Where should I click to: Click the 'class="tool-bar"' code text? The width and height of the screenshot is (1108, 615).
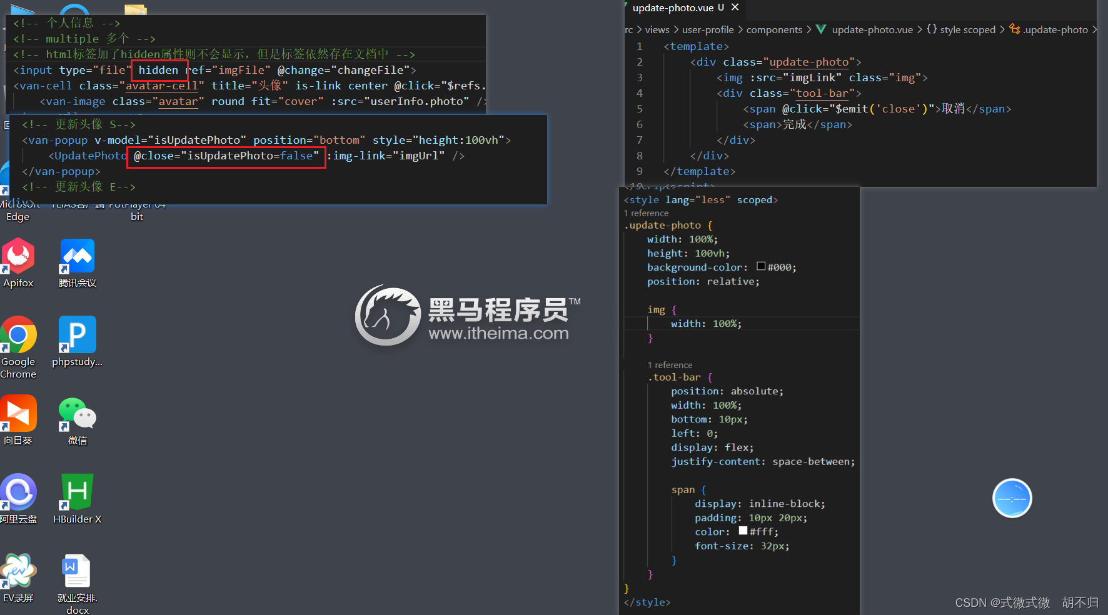pyautogui.click(x=802, y=93)
